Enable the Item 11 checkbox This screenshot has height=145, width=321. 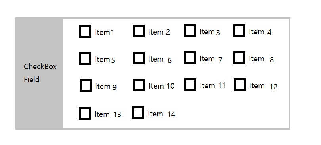point(190,85)
